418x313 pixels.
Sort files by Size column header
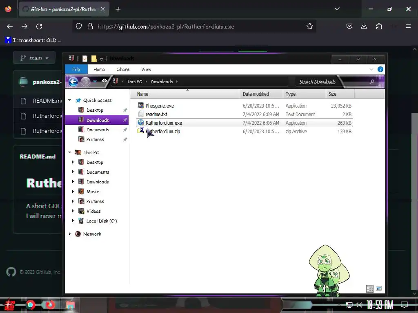(340, 94)
